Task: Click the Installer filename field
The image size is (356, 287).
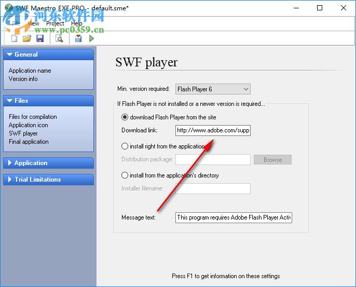Action: click(213, 188)
